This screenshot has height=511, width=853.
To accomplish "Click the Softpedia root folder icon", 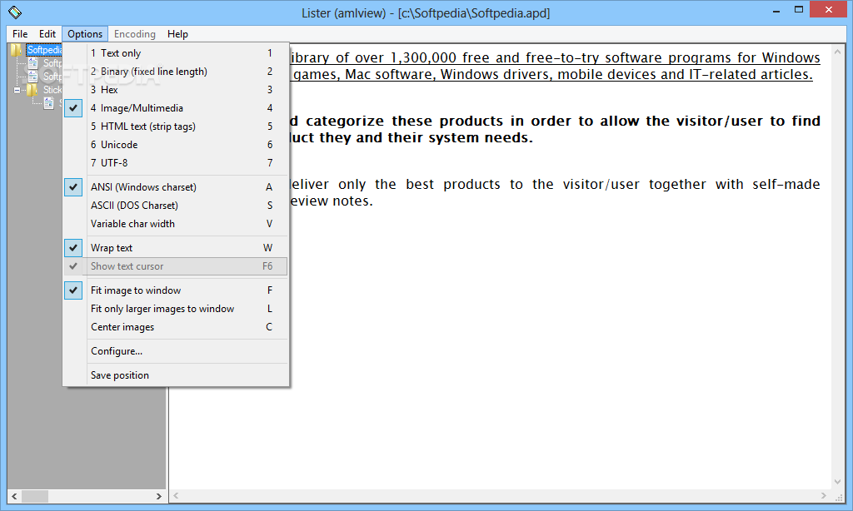I will click(17, 50).
